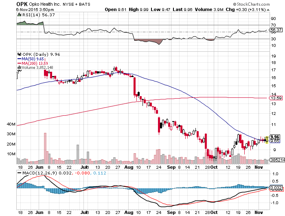Click the bold 9.96 last price tag
Screen dimensions: 285x216
coord(275,137)
